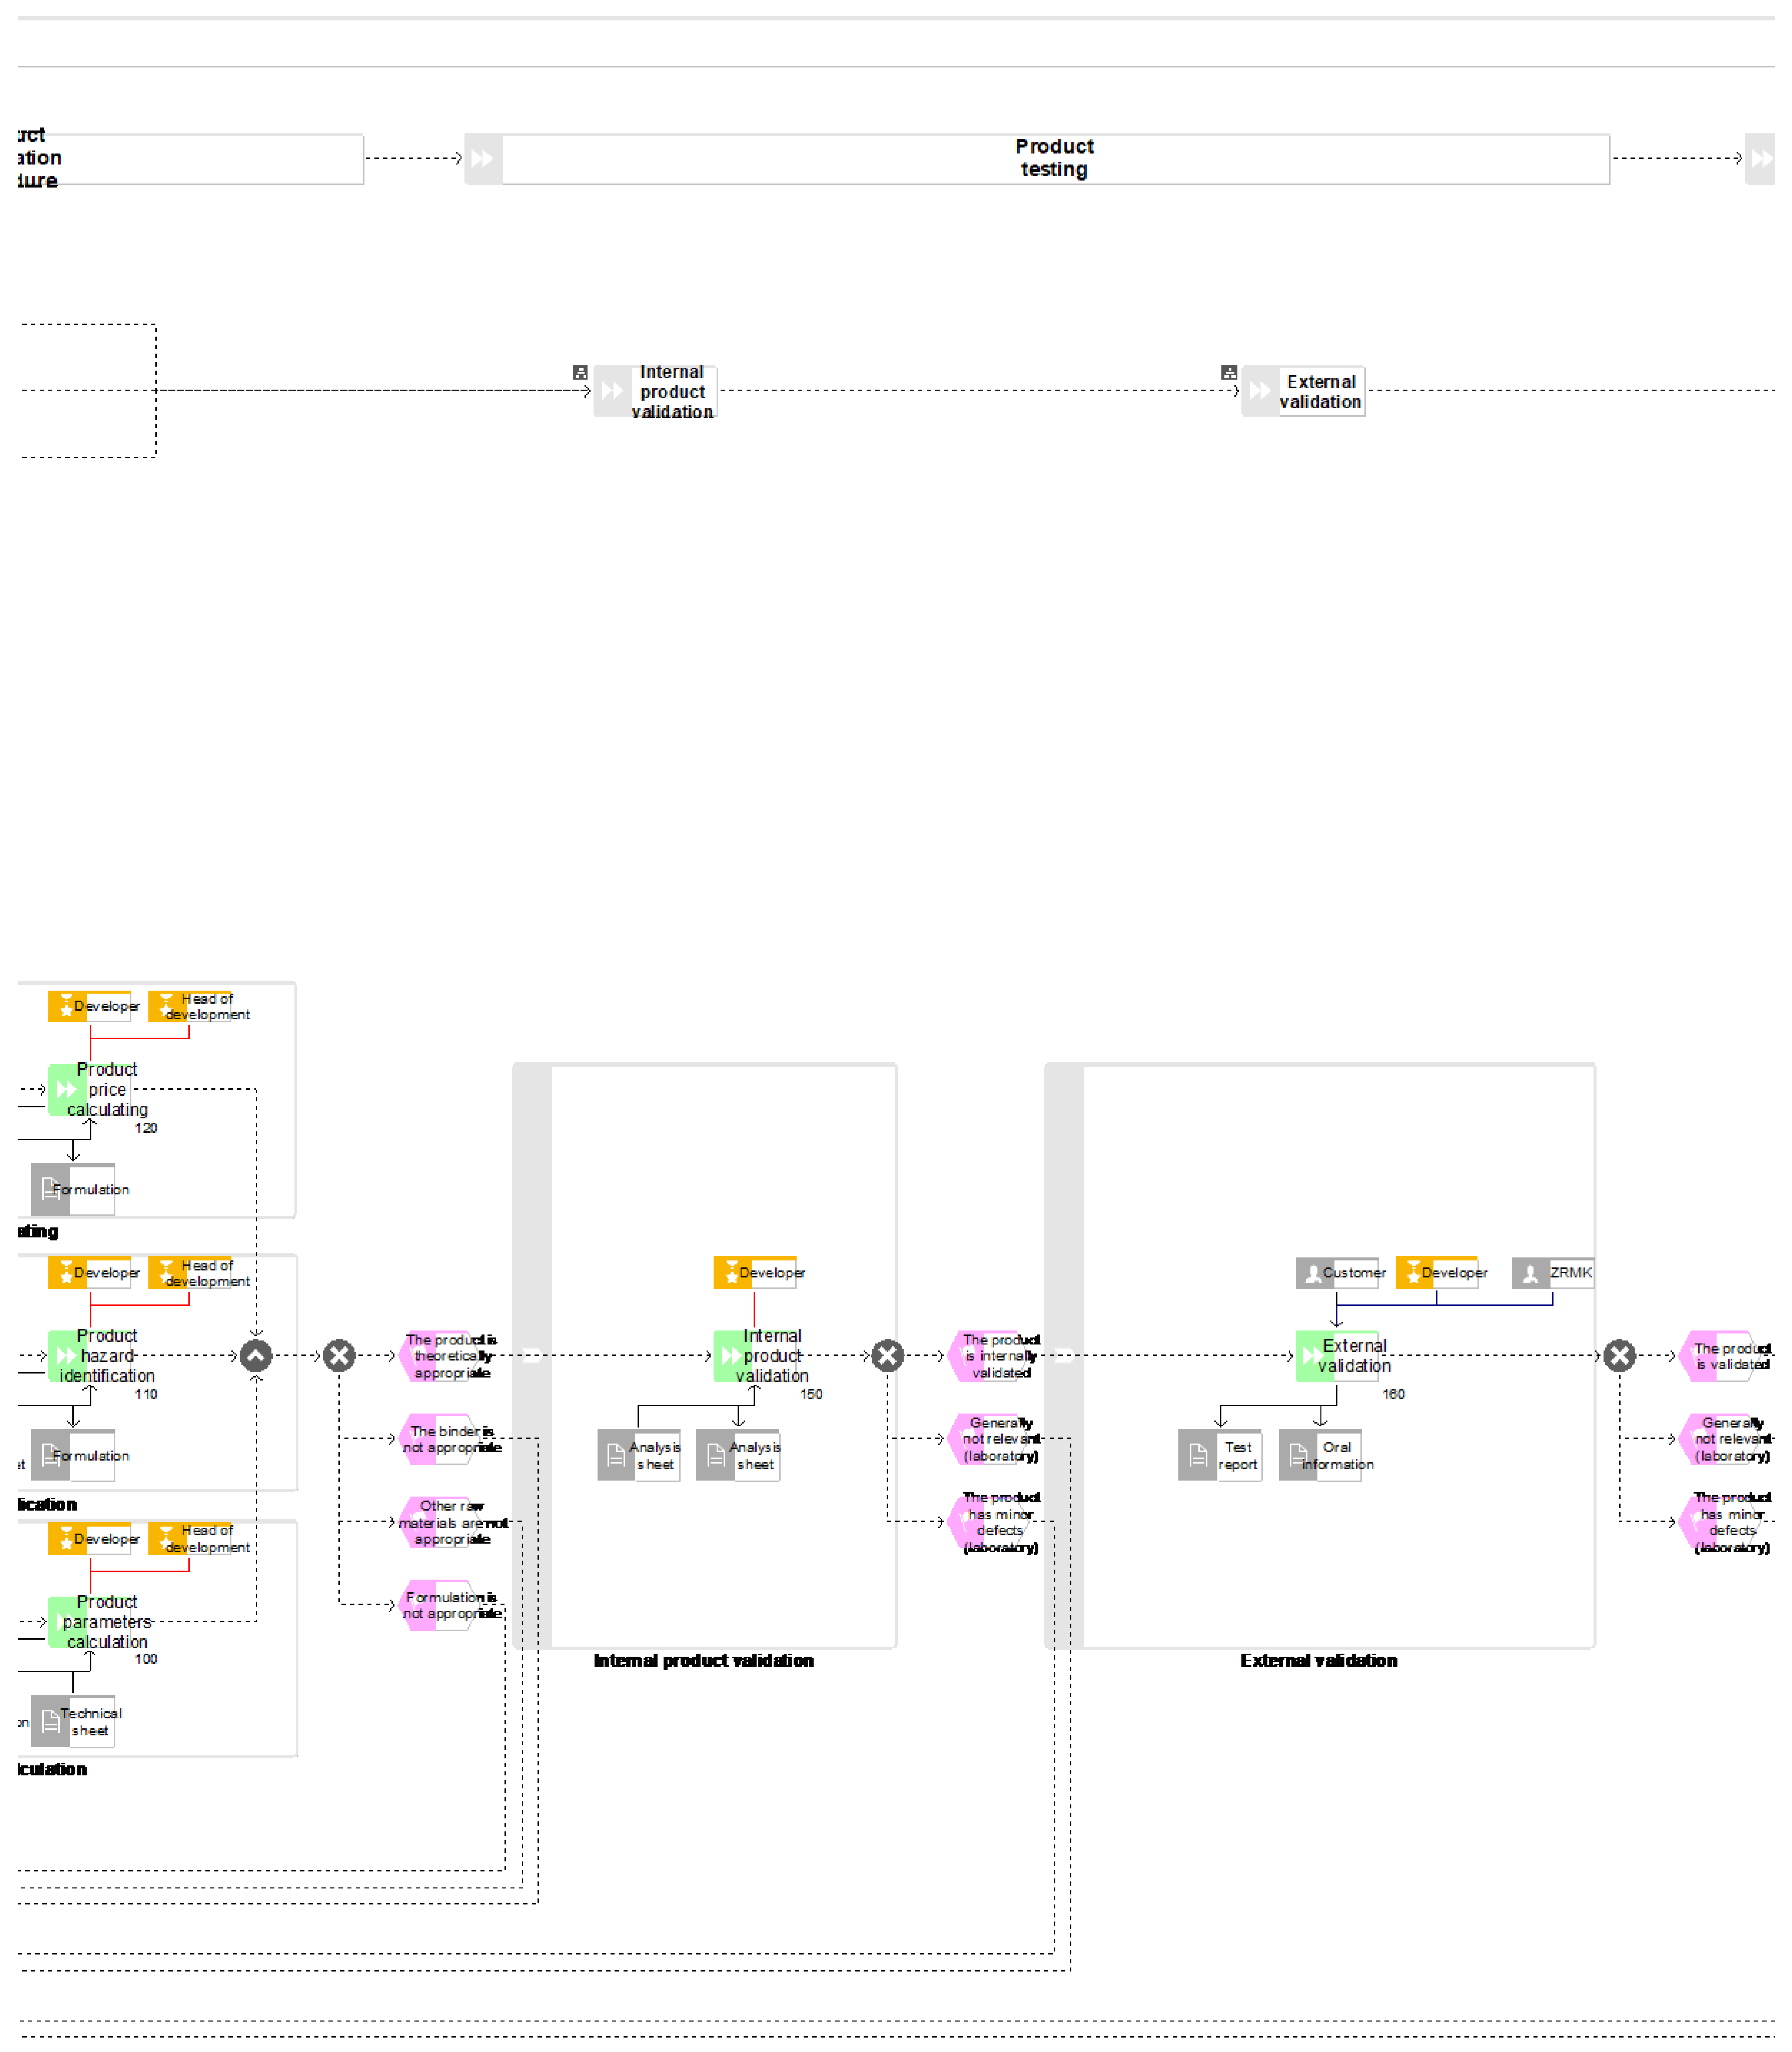Select XOR connector after External validation function

(1619, 1356)
